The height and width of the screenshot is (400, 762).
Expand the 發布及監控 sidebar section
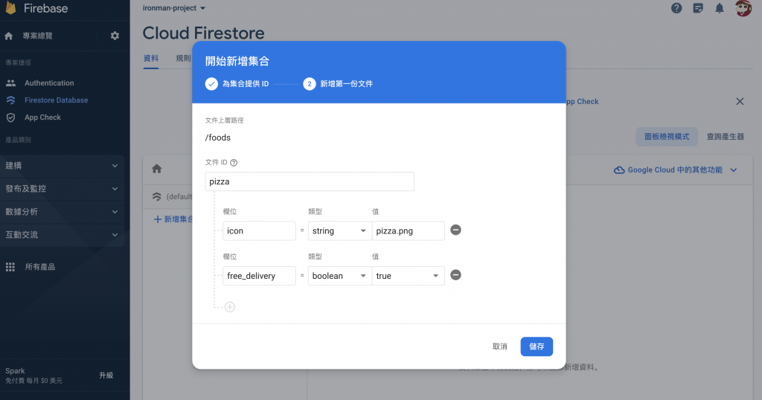(63, 189)
